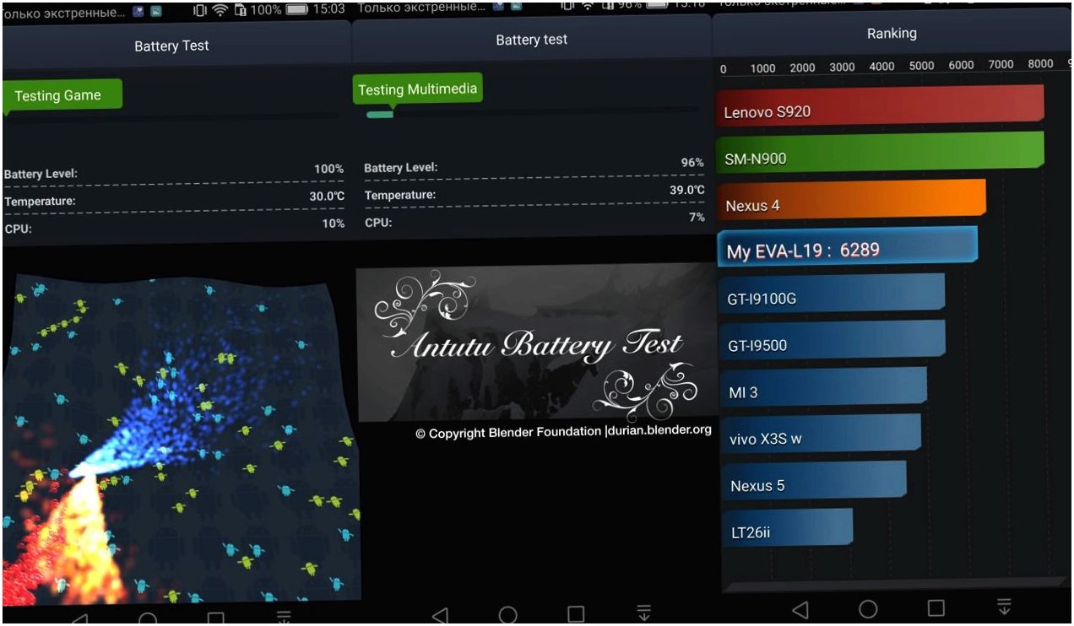The width and height of the screenshot is (1074, 626).
Task: Click the Battery Test header in left screen
Action: click(171, 46)
